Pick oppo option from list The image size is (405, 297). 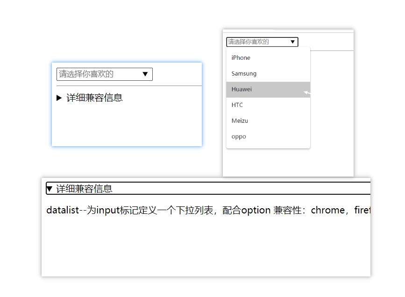click(x=268, y=137)
